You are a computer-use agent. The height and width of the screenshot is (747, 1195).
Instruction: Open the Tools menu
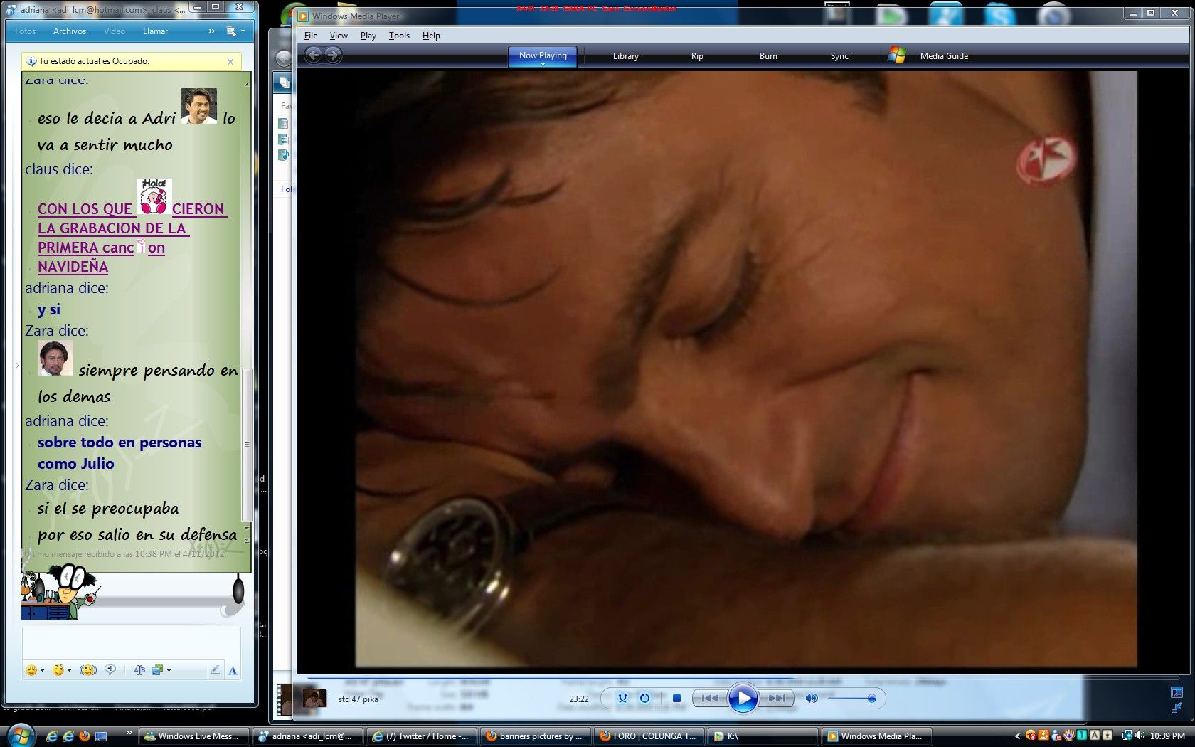(x=399, y=36)
